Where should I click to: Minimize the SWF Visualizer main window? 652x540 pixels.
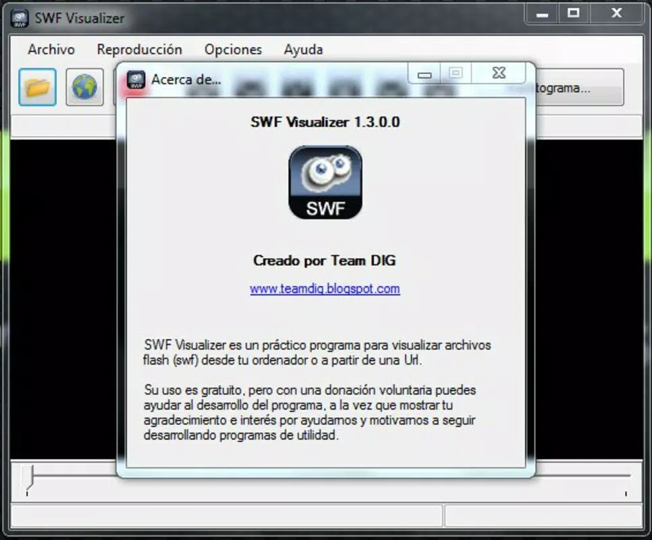coord(542,13)
